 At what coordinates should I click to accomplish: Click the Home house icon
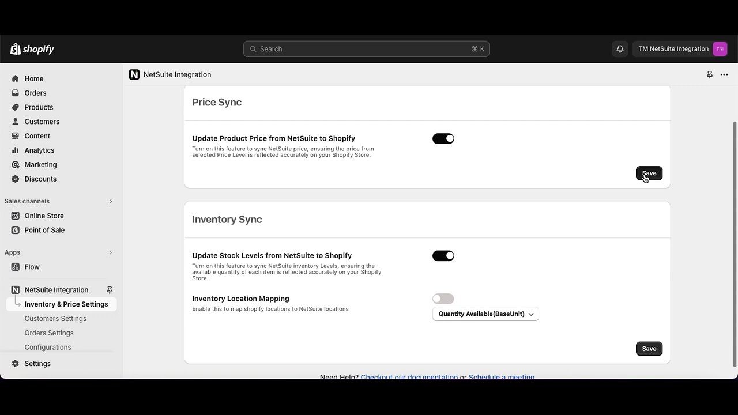click(16, 78)
